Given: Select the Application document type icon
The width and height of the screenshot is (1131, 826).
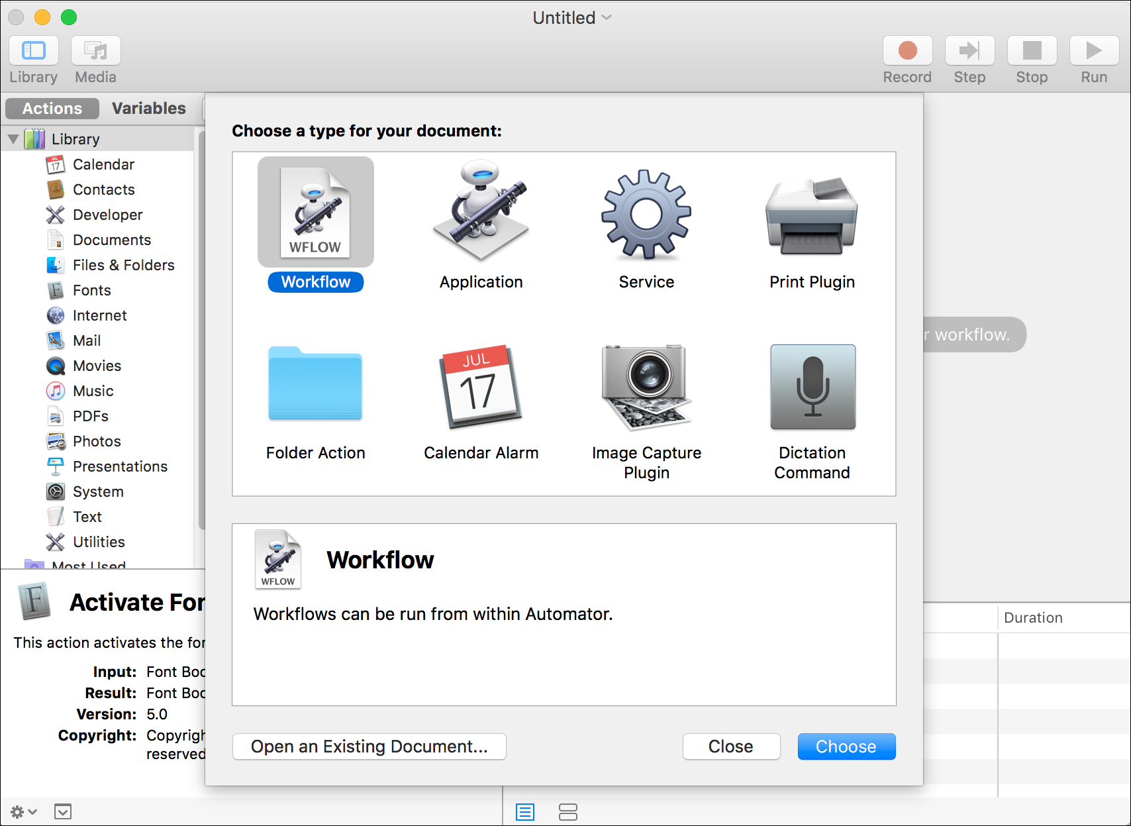Looking at the screenshot, I should 481,212.
